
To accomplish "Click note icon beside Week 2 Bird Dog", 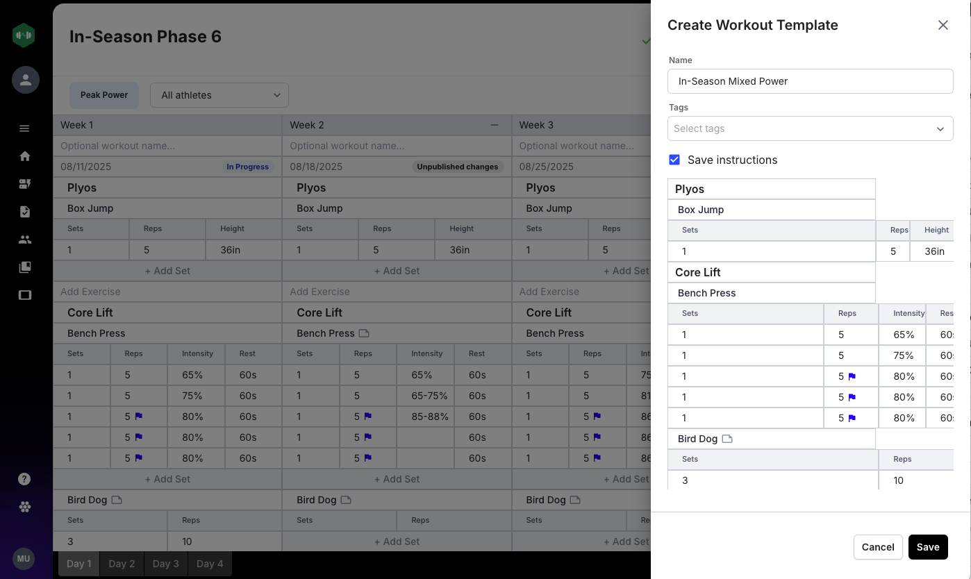I will pyautogui.click(x=346, y=500).
